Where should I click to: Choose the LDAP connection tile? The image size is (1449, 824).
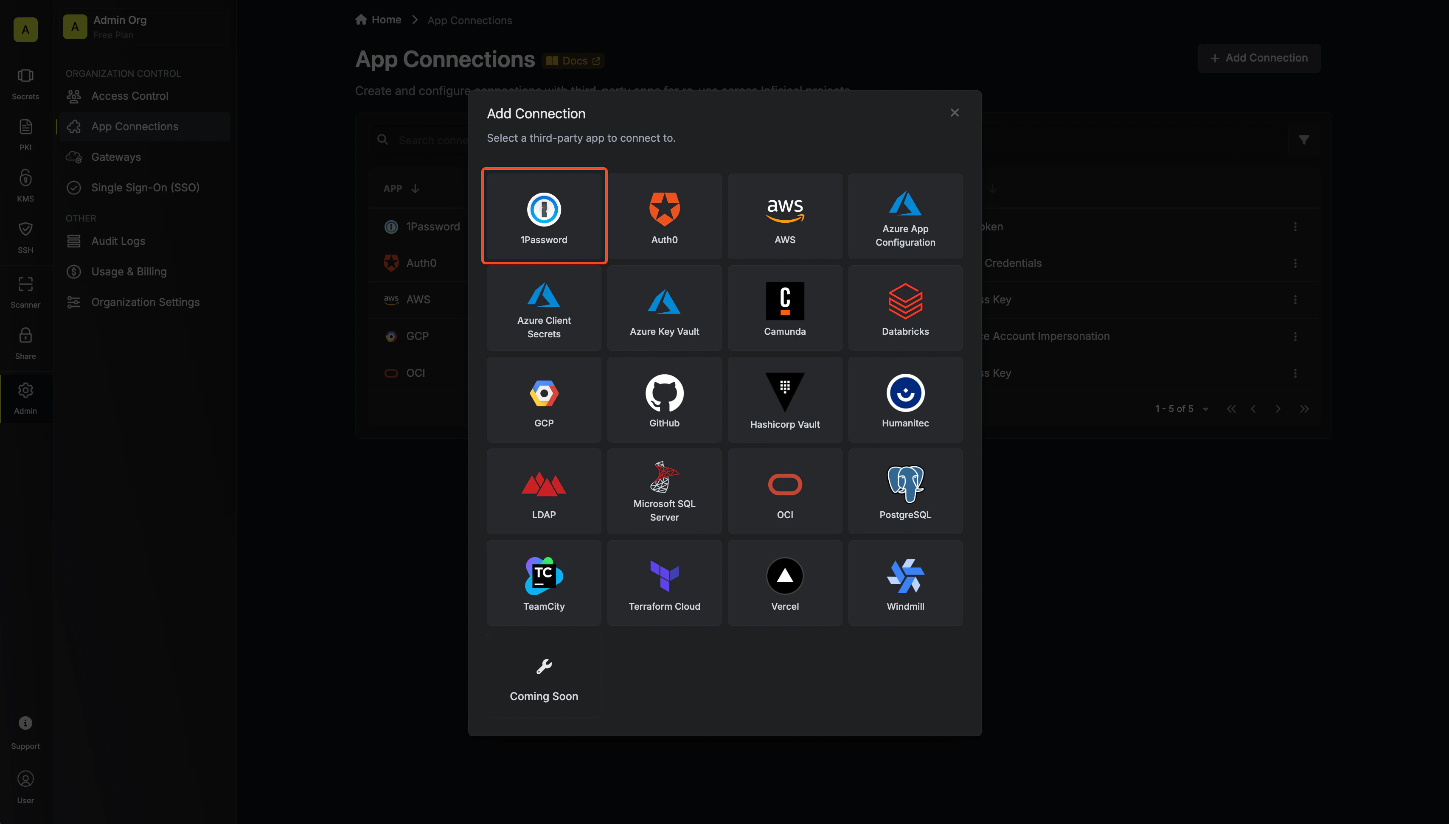(544, 490)
